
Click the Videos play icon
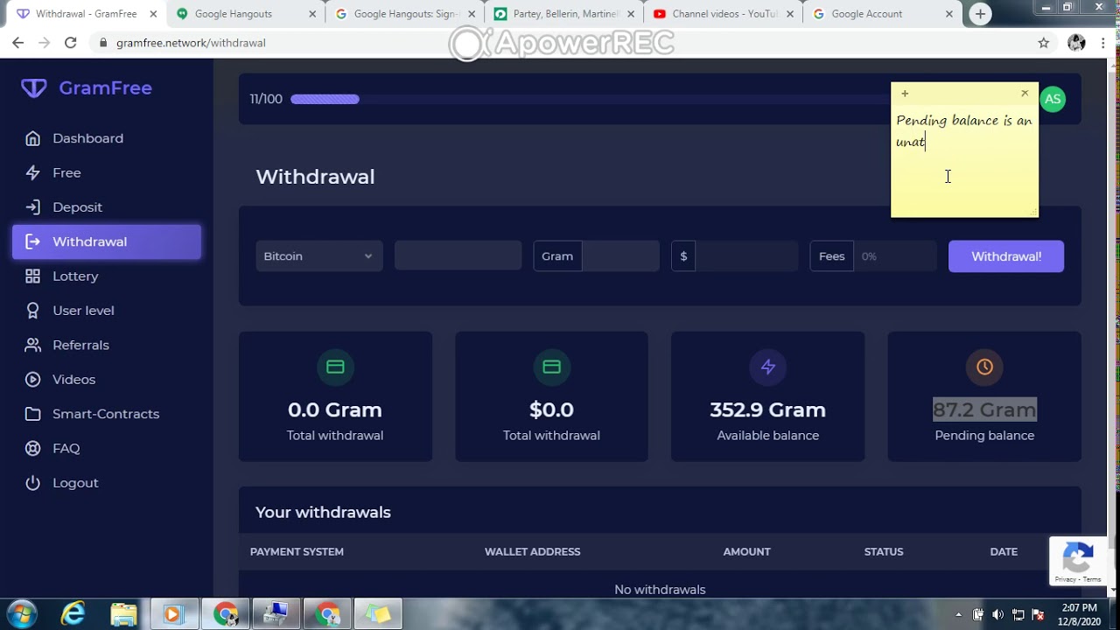tap(32, 379)
